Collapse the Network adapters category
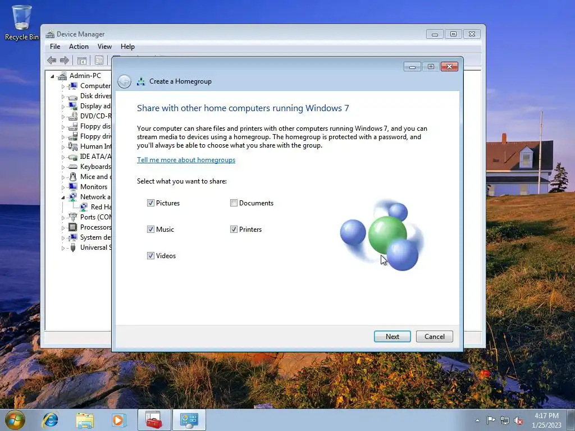The image size is (575, 431). point(63,198)
